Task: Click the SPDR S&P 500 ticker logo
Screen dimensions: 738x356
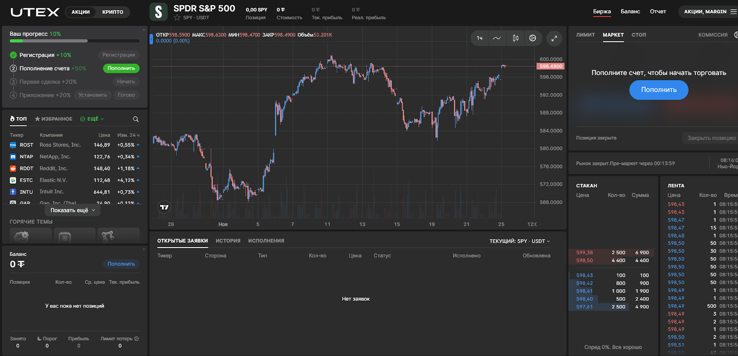Action: click(158, 12)
